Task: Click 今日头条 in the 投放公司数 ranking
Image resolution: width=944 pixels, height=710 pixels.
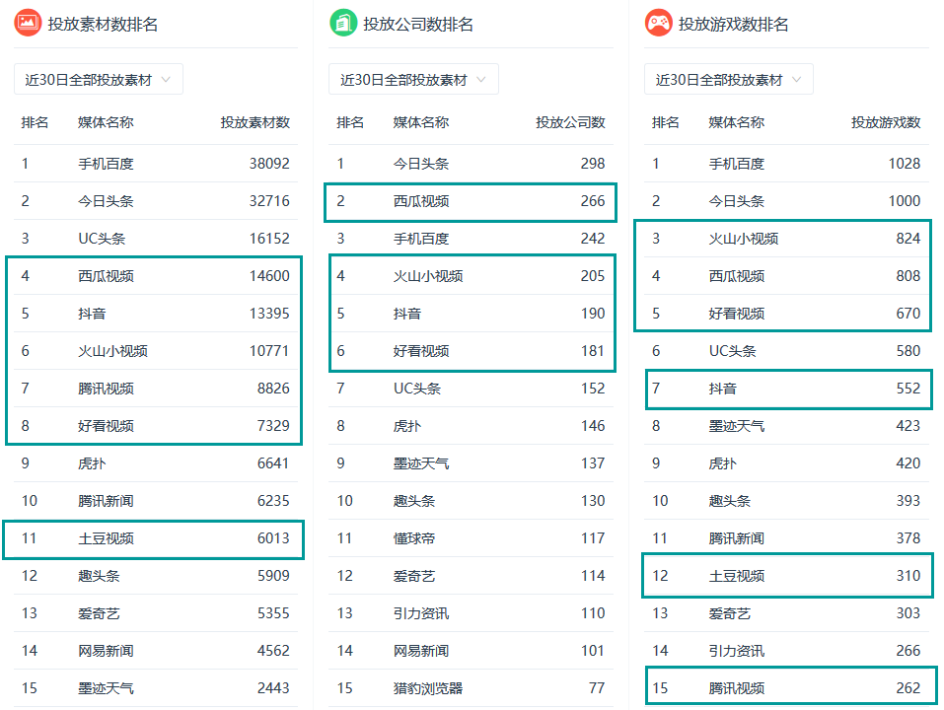Action: point(421,164)
